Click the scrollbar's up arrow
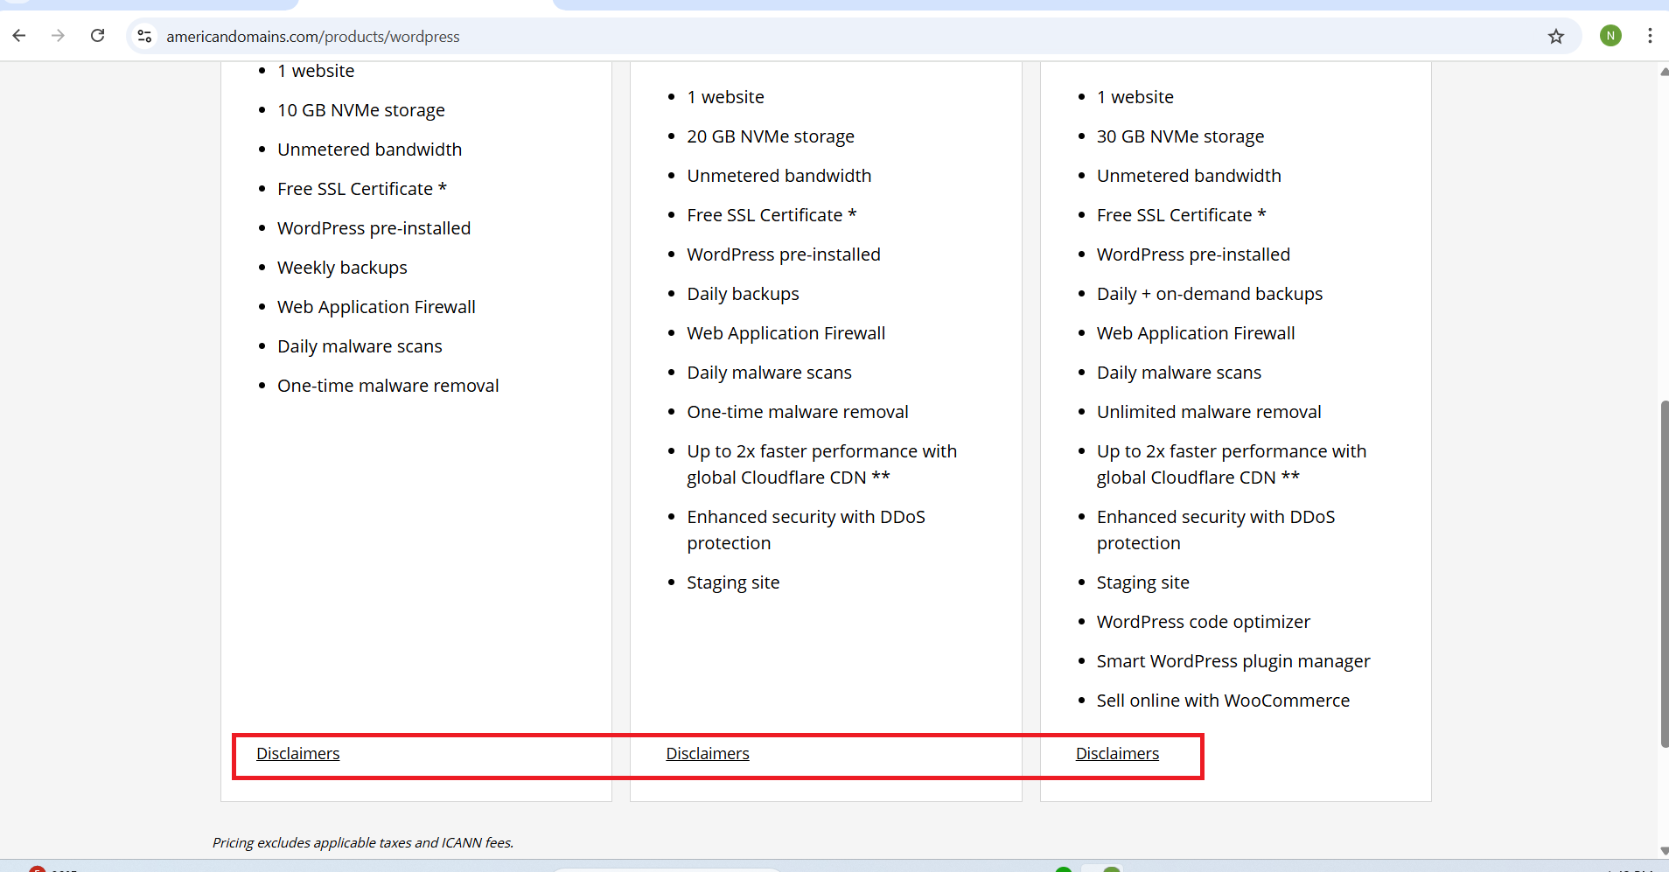 tap(1663, 72)
